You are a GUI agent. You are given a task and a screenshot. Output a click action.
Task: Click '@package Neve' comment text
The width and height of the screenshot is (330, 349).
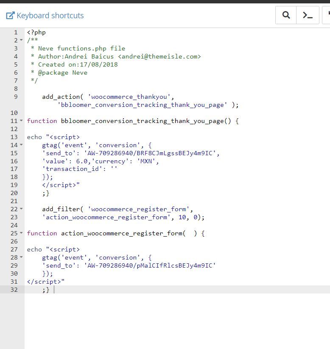click(x=63, y=73)
